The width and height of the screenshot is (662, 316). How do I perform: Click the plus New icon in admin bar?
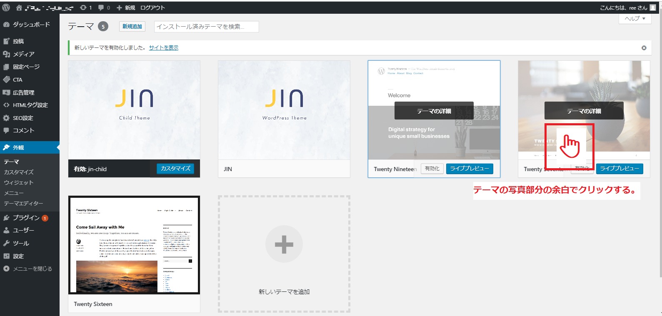click(x=119, y=7)
